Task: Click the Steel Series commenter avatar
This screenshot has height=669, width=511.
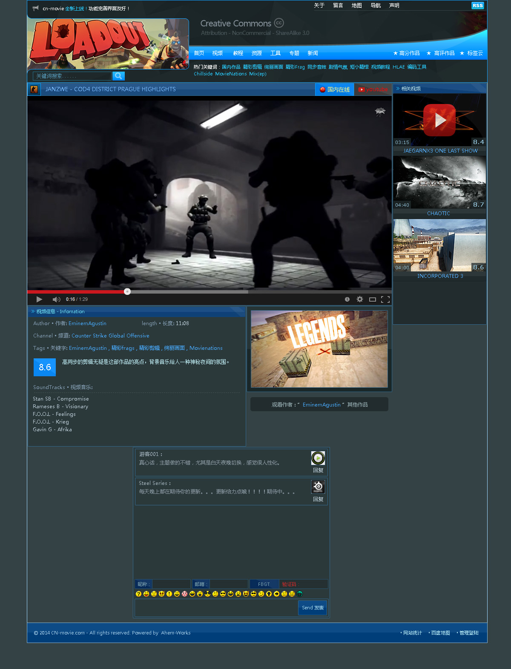Action: pyautogui.click(x=318, y=487)
